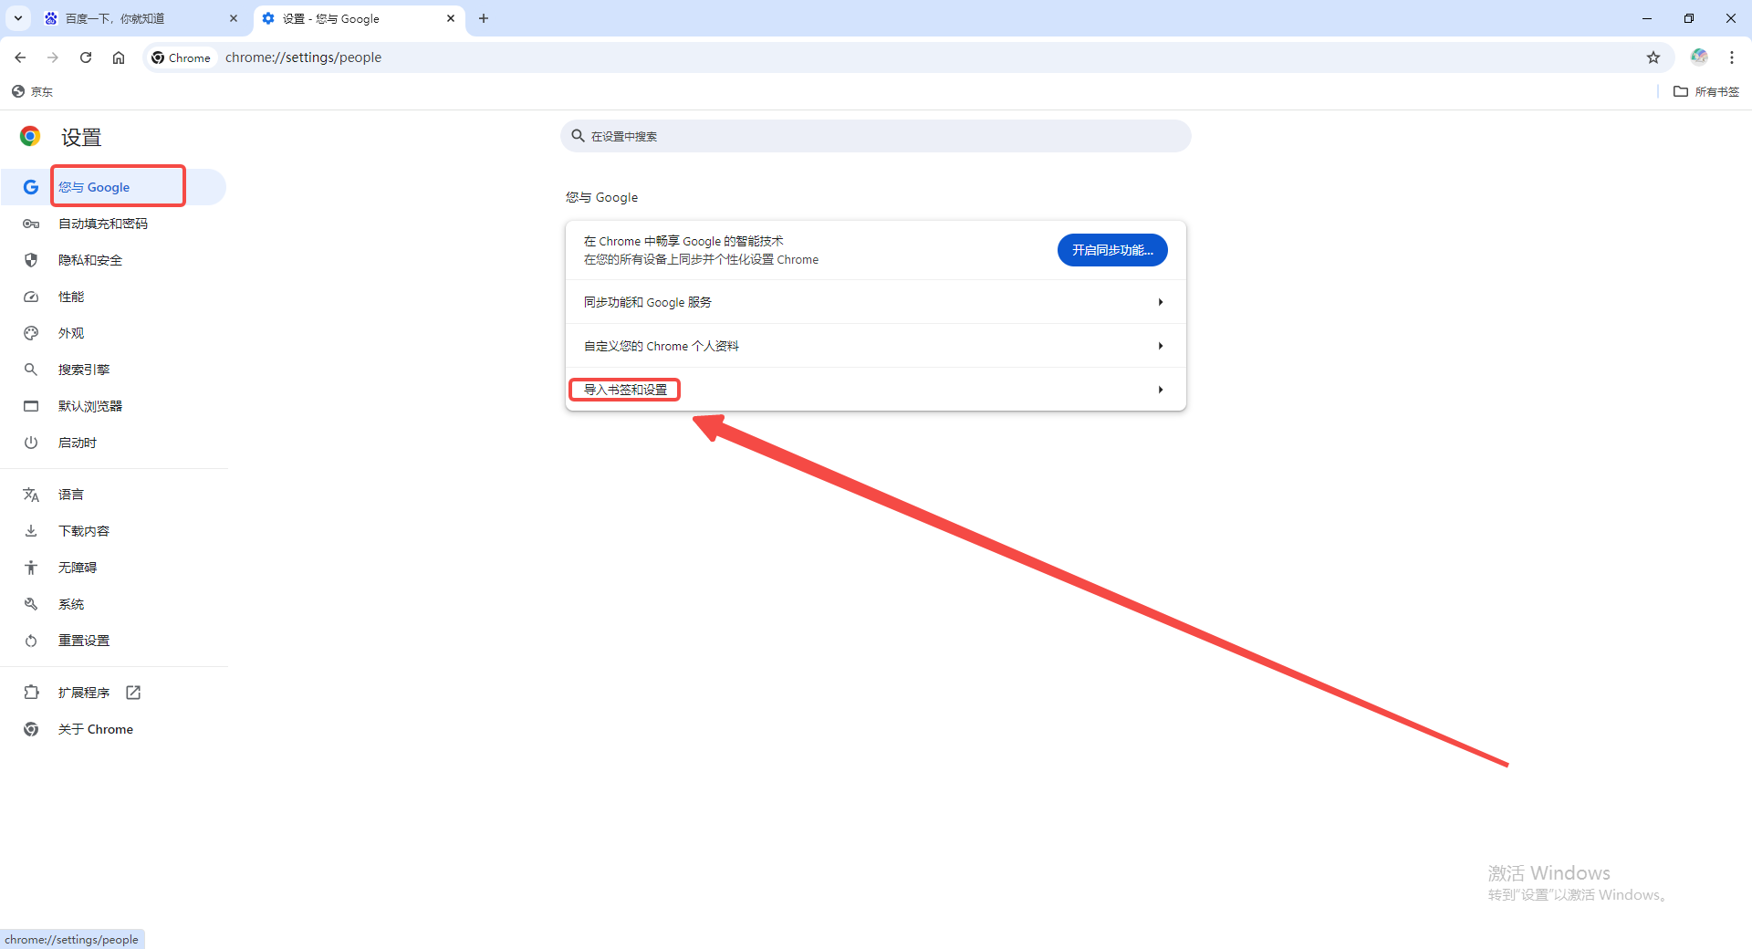Open 外观 settings section
Viewport: 1752px width, 949px height.
coord(114,333)
